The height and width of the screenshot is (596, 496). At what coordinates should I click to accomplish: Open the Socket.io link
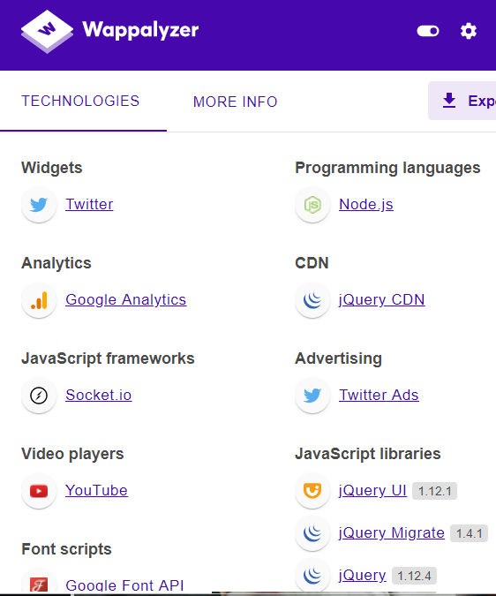[98, 395]
